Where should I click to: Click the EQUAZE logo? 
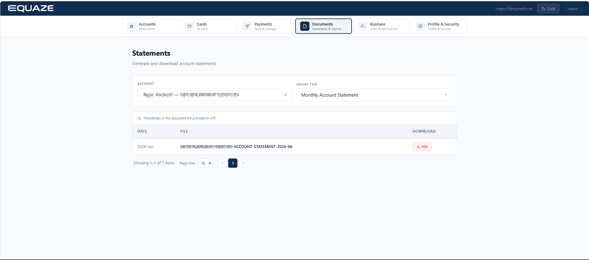pyautogui.click(x=31, y=8)
